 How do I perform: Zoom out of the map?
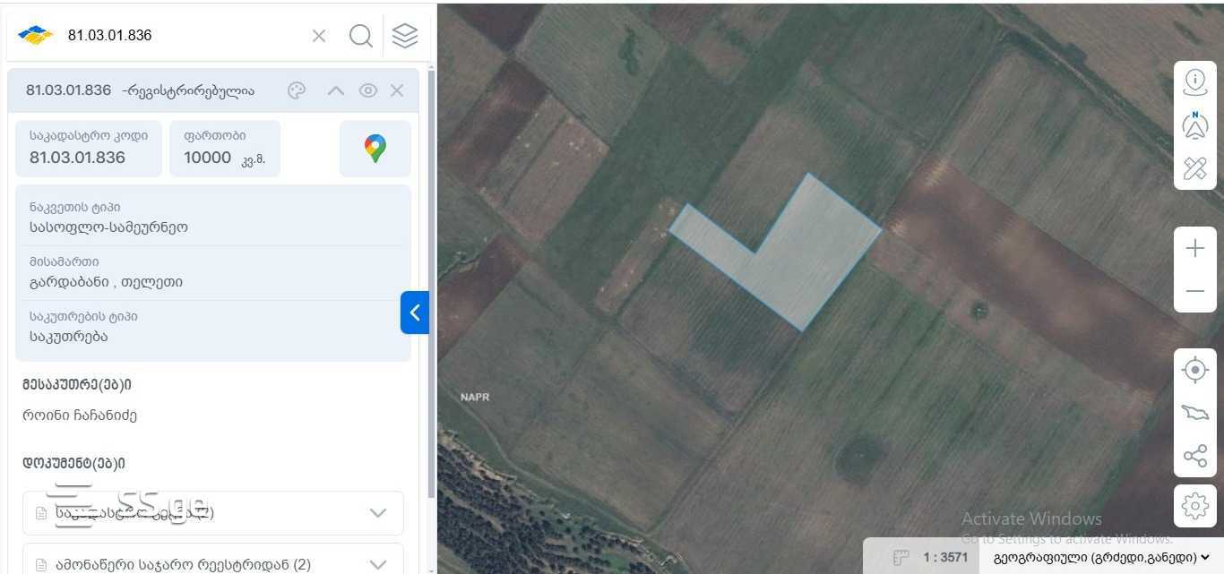1195,291
